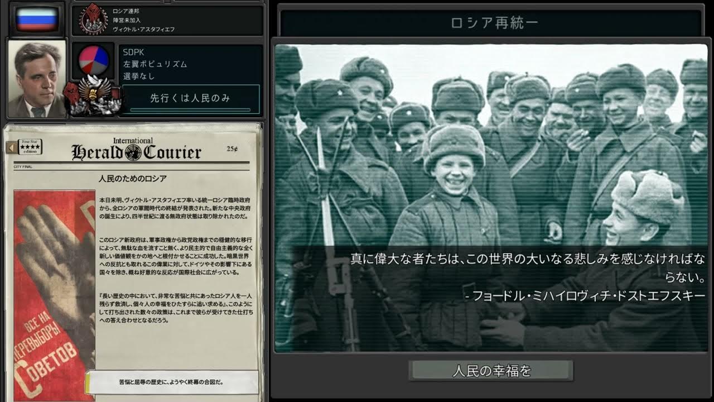Confirm newspaper option 苦悩と屈辱の歴史に
Image resolution: width=714 pixels, height=402 pixels.
(x=172, y=382)
